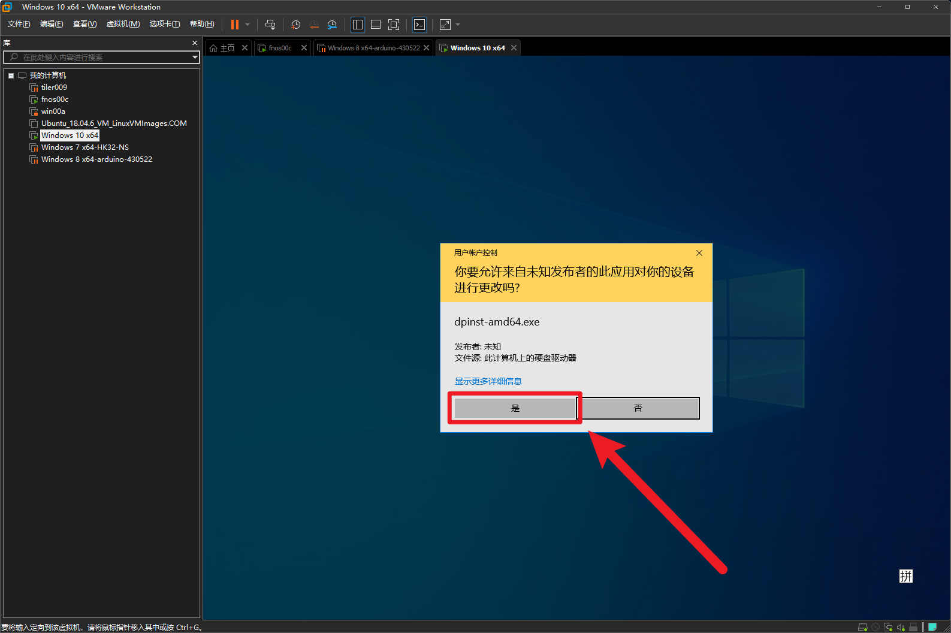Revert the virtual machine to snapshot
The height and width of the screenshot is (633, 951).
pos(314,25)
